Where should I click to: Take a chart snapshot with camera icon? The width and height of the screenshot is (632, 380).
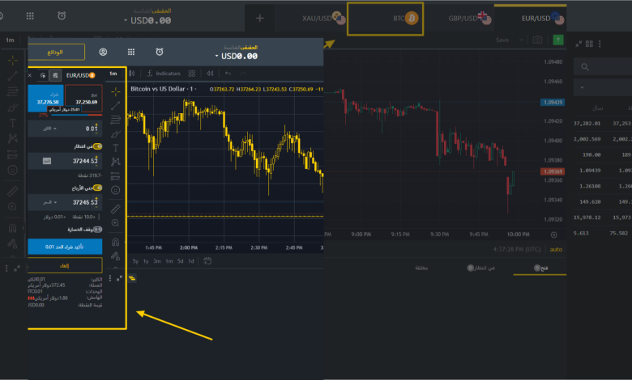point(536,40)
